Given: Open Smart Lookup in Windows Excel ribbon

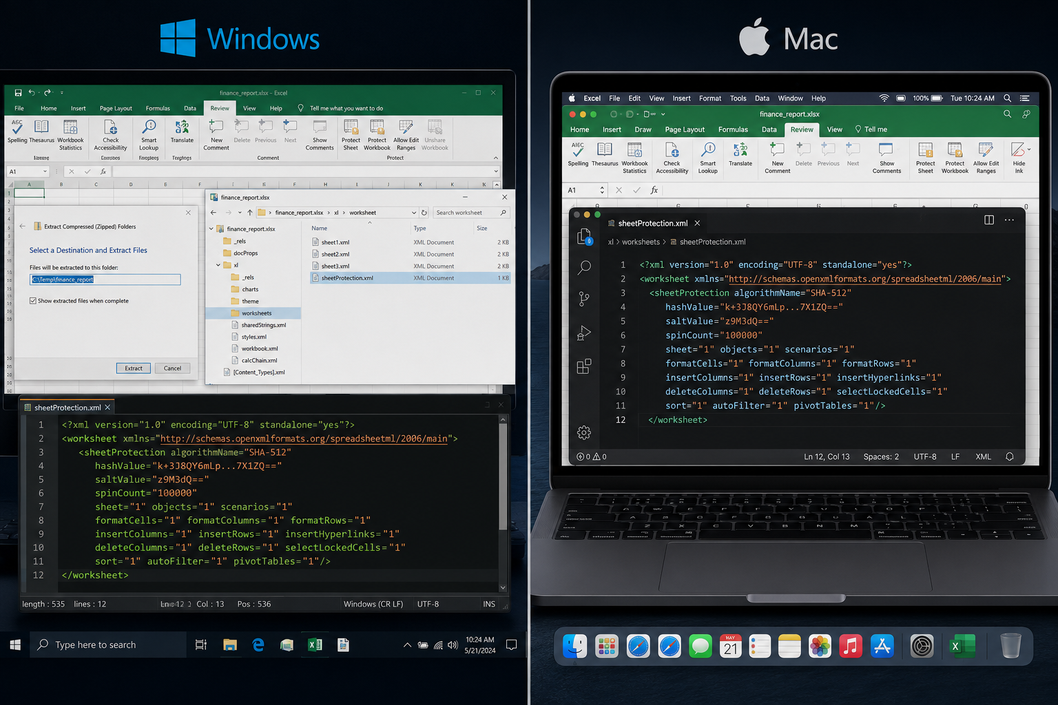Looking at the screenshot, I should pyautogui.click(x=149, y=135).
